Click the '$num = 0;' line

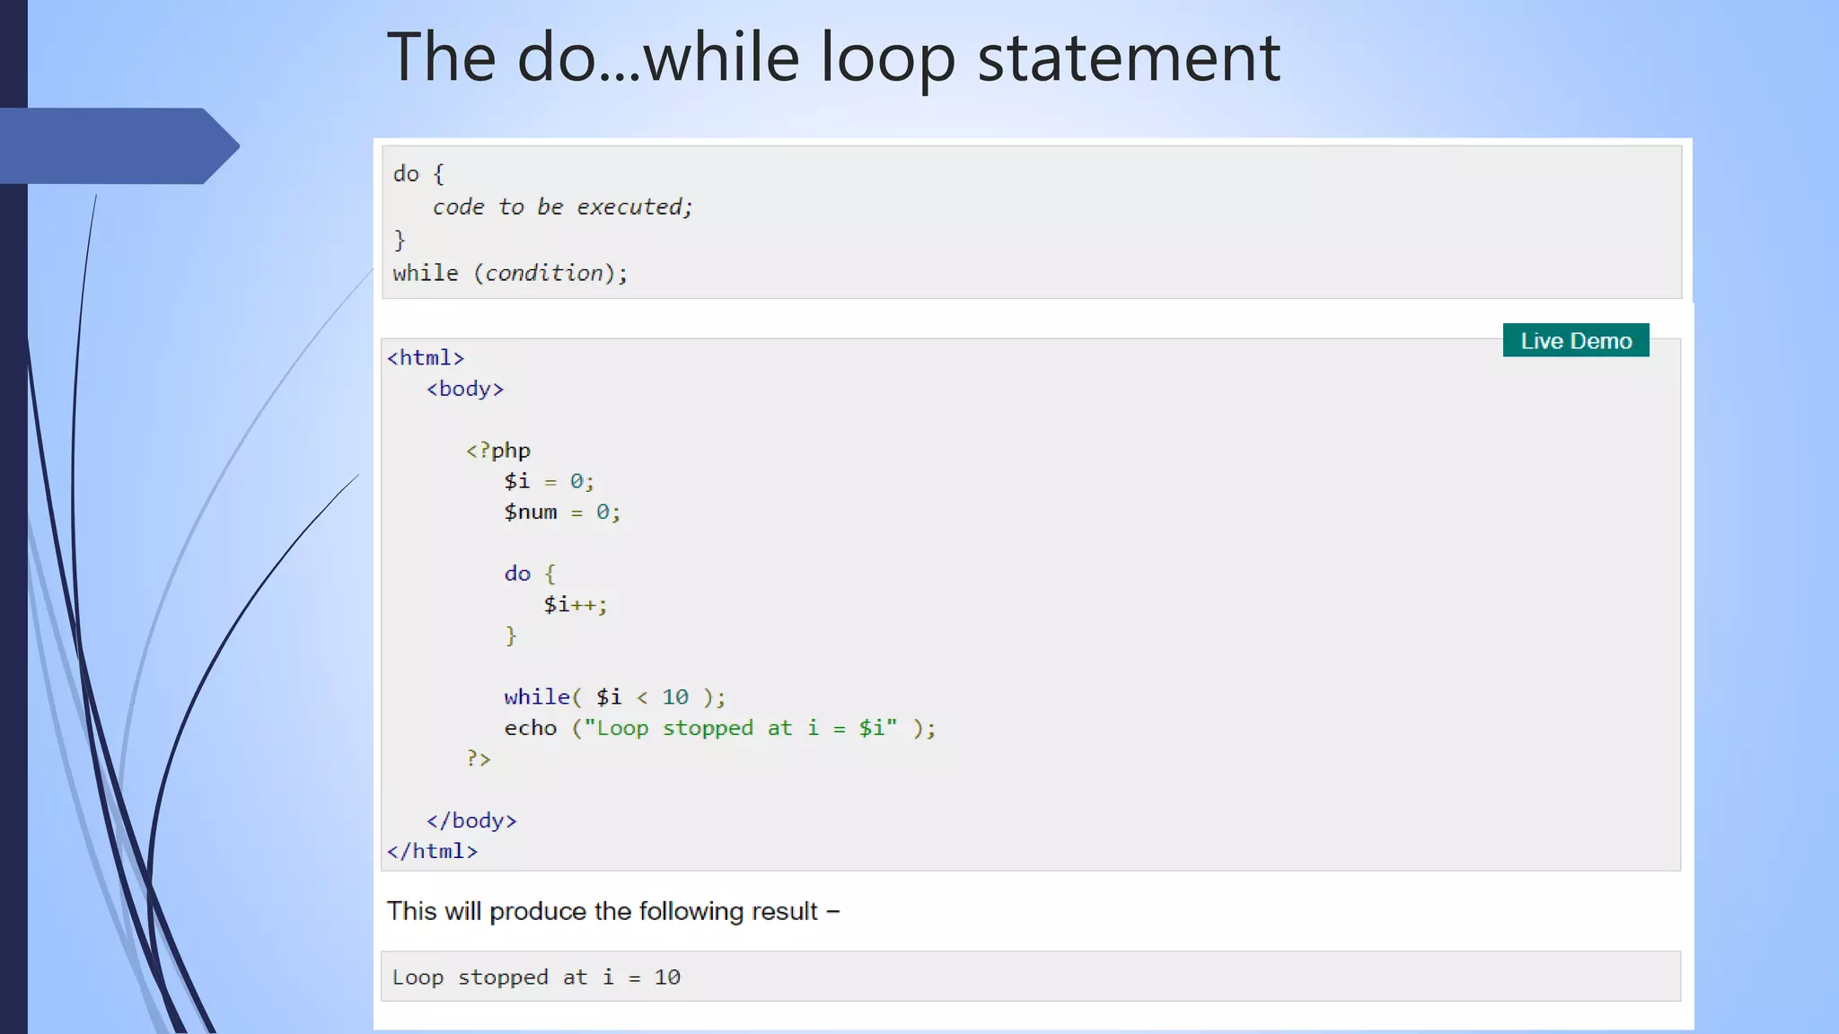point(562,512)
